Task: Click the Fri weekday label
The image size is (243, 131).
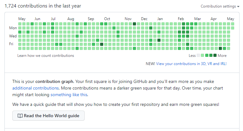Action: [x=11, y=44]
